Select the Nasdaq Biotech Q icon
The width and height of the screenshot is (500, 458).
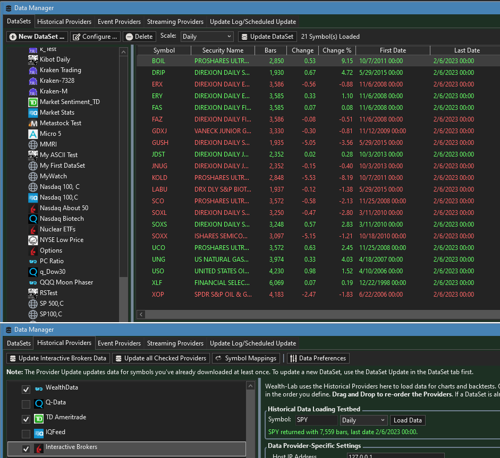coord(33,219)
